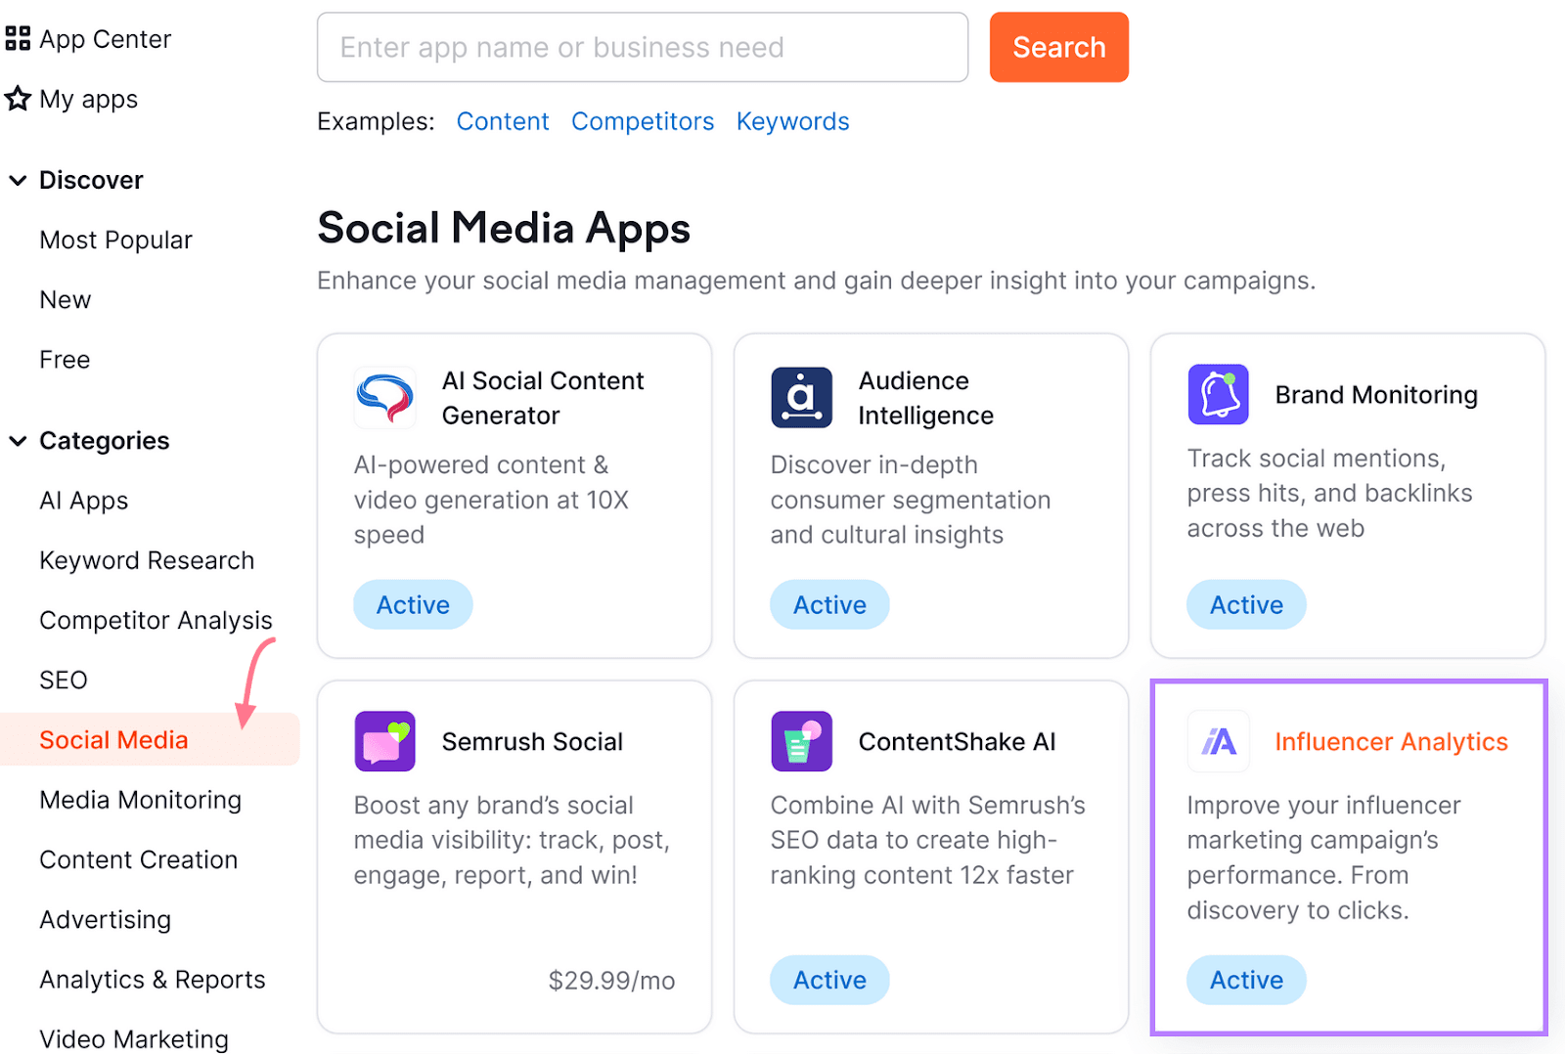
Task: Select Most Popular under Discover
Action: coord(115,239)
